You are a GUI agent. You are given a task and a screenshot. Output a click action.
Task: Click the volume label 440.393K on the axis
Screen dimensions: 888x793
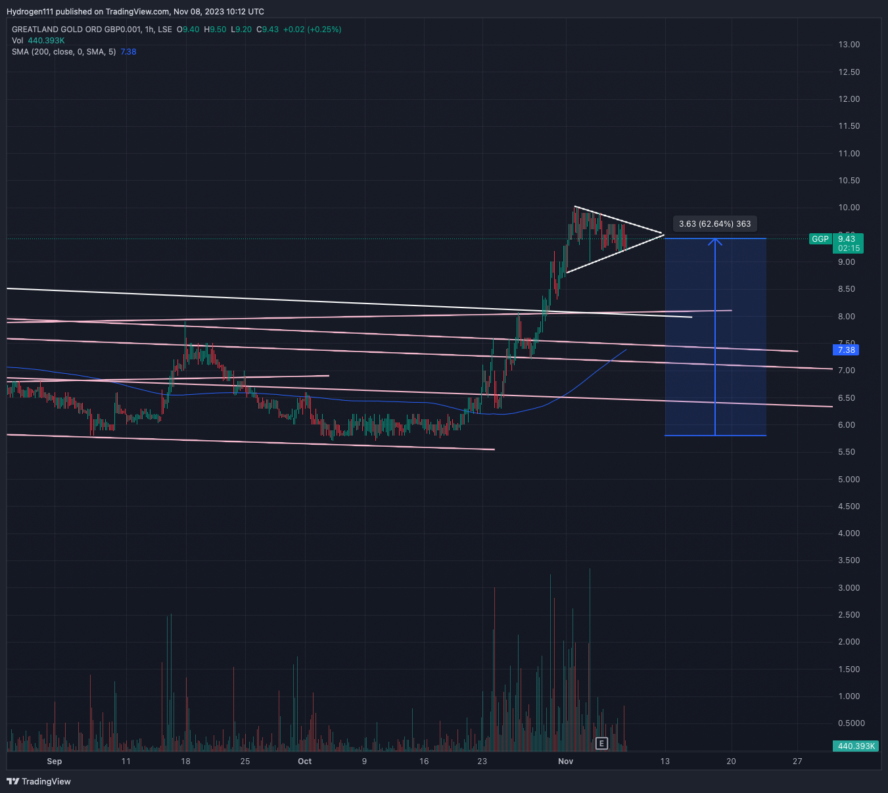point(856,746)
